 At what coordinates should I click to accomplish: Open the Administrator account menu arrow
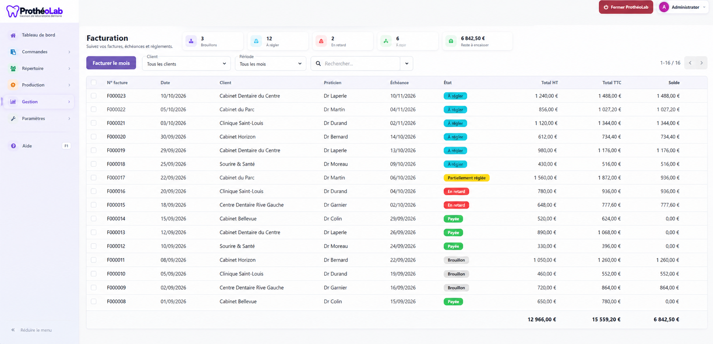[x=704, y=7]
